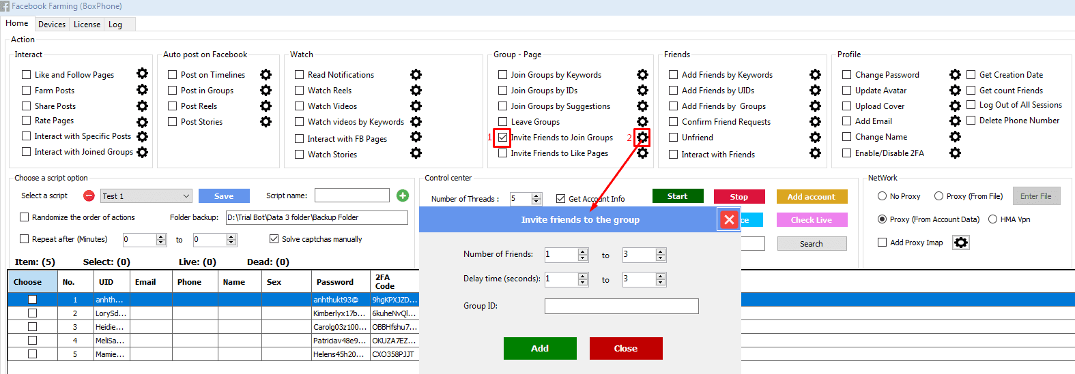The height and width of the screenshot is (374, 1075).
Task: Decrease Number of Friends maximum value
Action: pyautogui.click(x=661, y=258)
